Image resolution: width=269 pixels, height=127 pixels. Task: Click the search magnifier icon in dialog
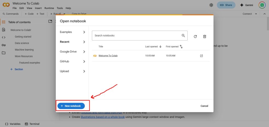(183, 35)
